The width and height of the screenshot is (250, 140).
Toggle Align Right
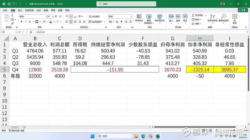(75, 21)
